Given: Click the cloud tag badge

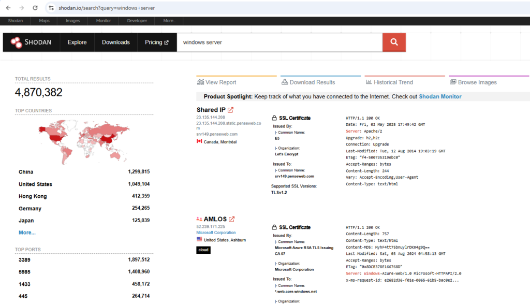Looking at the screenshot, I should [x=203, y=250].
